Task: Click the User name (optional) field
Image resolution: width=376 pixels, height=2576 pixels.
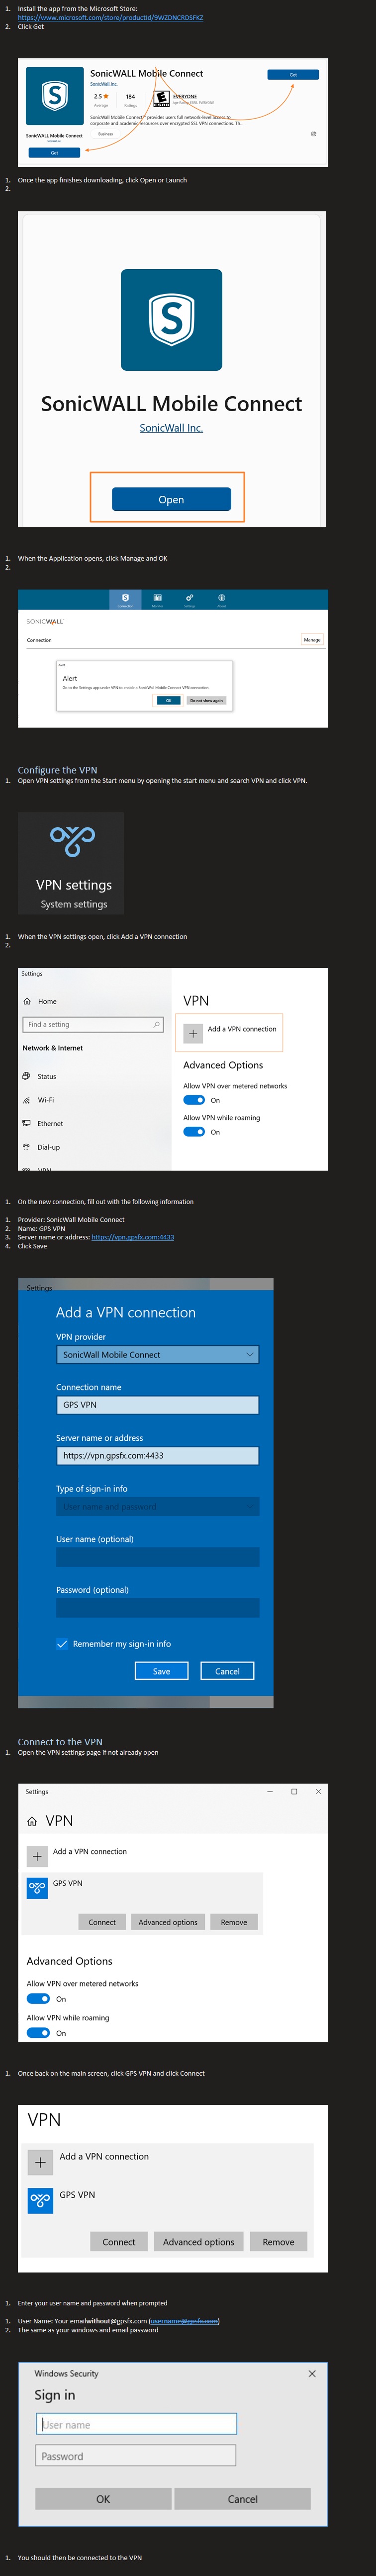Action: pyautogui.click(x=158, y=1557)
